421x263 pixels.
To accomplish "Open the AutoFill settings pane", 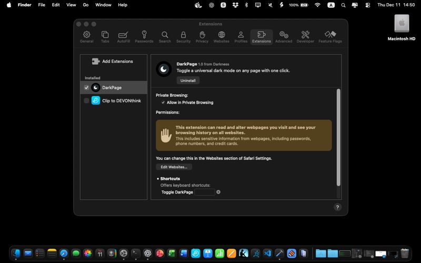I will 123,37.
